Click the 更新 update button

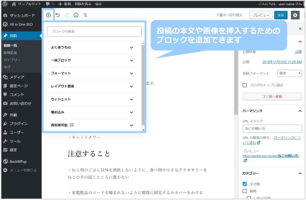(x=281, y=15)
